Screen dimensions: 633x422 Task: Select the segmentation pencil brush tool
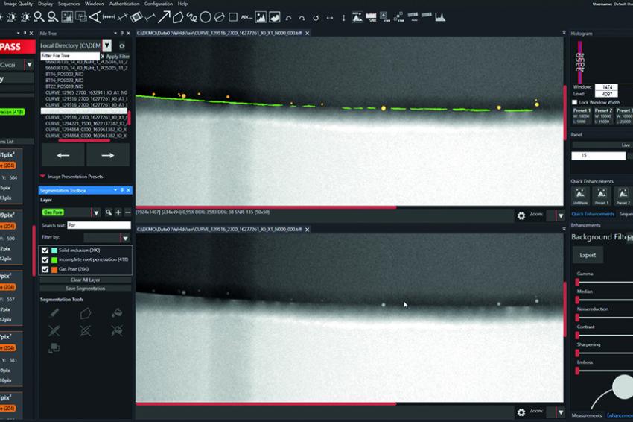click(54, 313)
